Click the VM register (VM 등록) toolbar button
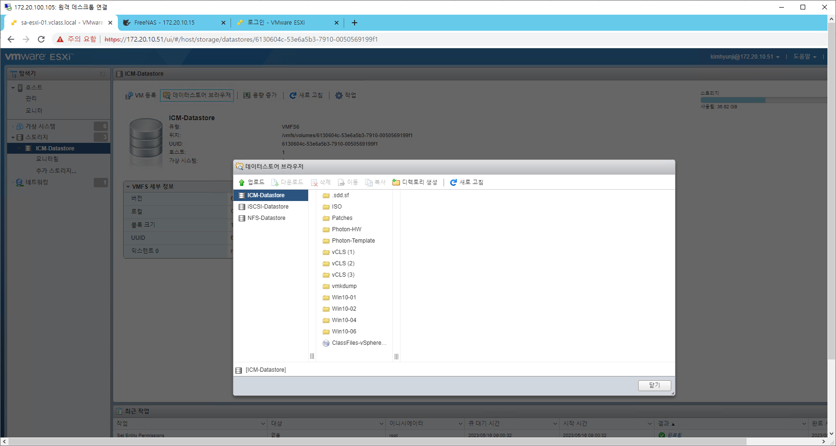The height and width of the screenshot is (446, 836). (x=141, y=95)
